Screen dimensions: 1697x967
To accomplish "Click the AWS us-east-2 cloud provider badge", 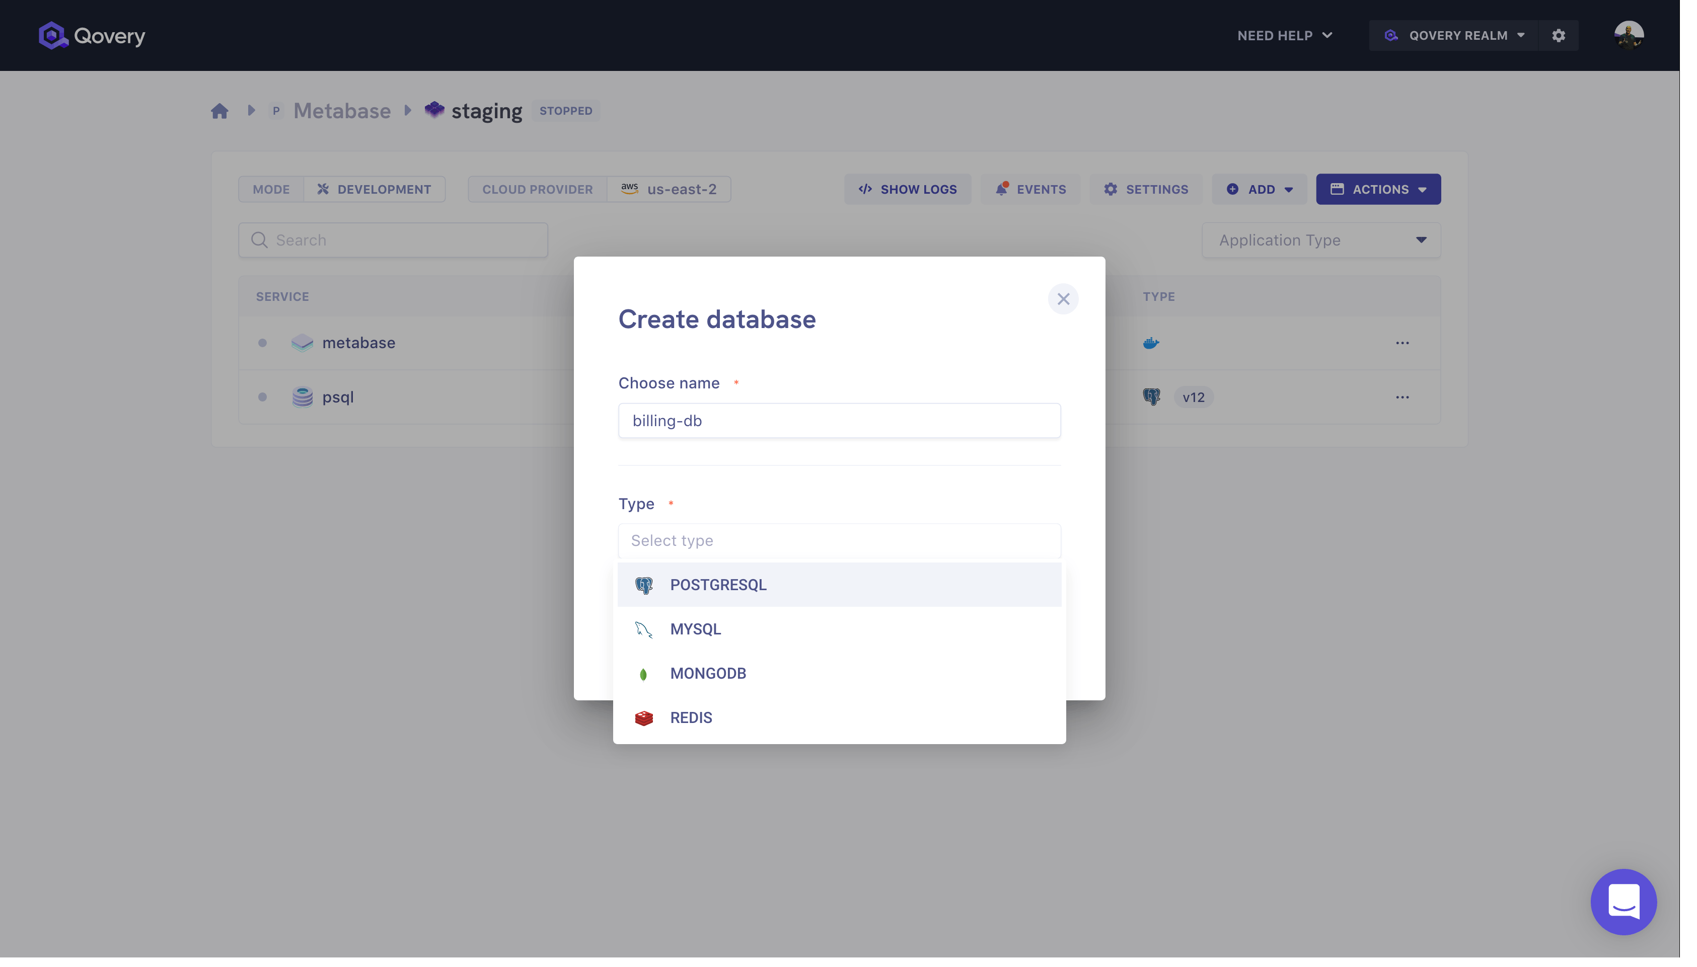I will (x=669, y=189).
